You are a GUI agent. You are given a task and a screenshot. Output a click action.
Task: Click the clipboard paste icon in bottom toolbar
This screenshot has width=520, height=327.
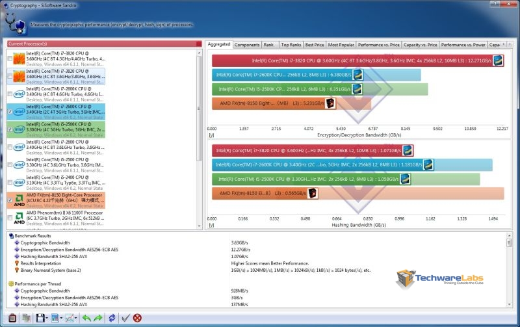12,318
